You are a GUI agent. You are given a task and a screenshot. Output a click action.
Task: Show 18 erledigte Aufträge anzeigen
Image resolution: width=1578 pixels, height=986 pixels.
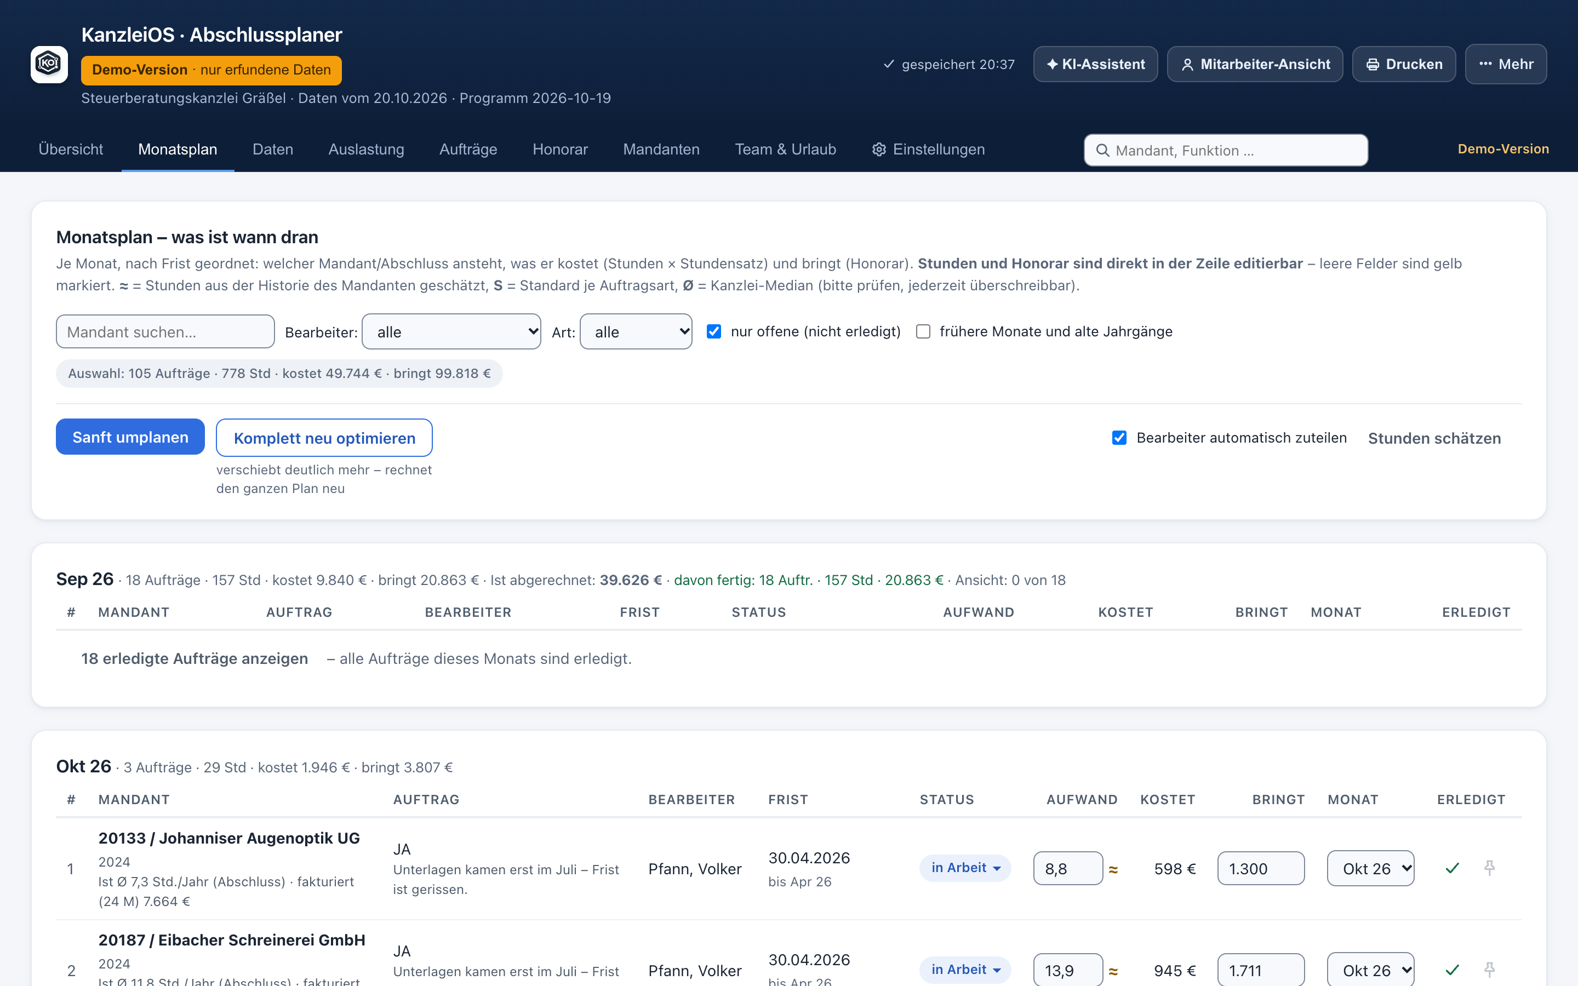(x=195, y=658)
